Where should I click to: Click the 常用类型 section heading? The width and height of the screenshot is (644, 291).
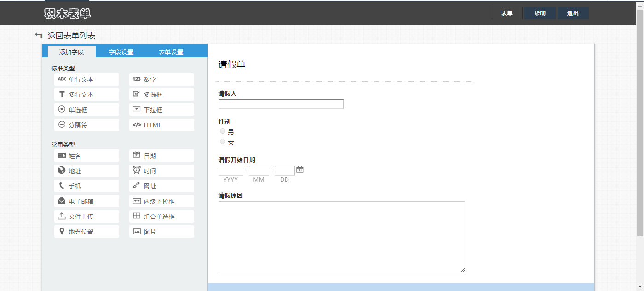63,144
